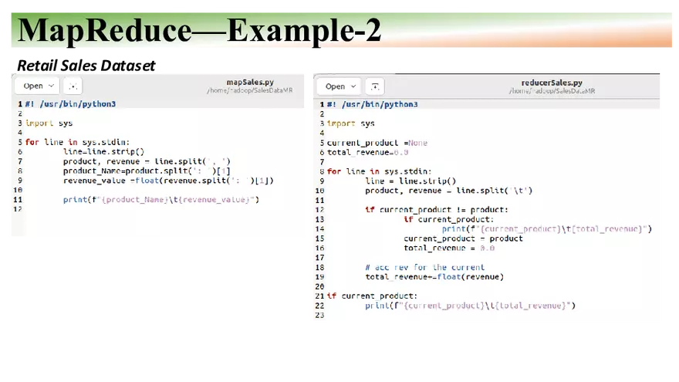This screenshot has width=679, height=382.
Task: Click 'total_revenue+=float(revenue)' line
Action: coord(434,277)
